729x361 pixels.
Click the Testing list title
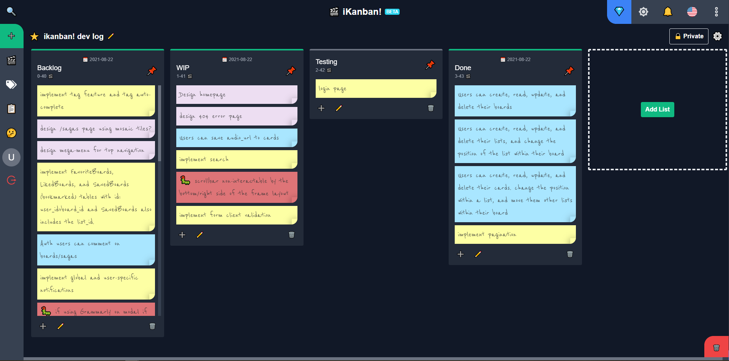pos(326,62)
